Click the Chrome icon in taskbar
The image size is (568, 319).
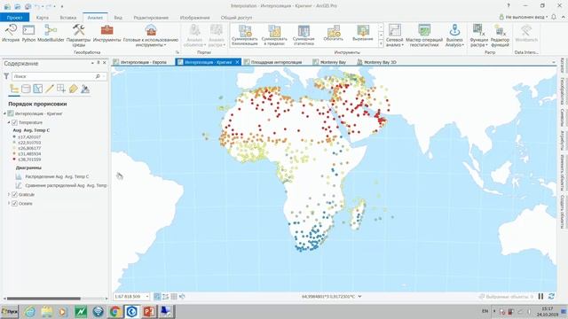[114, 311]
